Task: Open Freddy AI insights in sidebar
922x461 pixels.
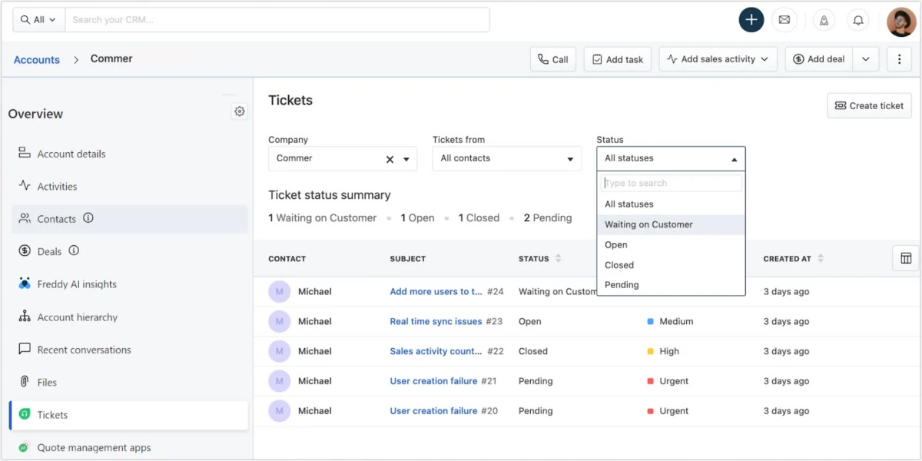Action: tap(77, 284)
